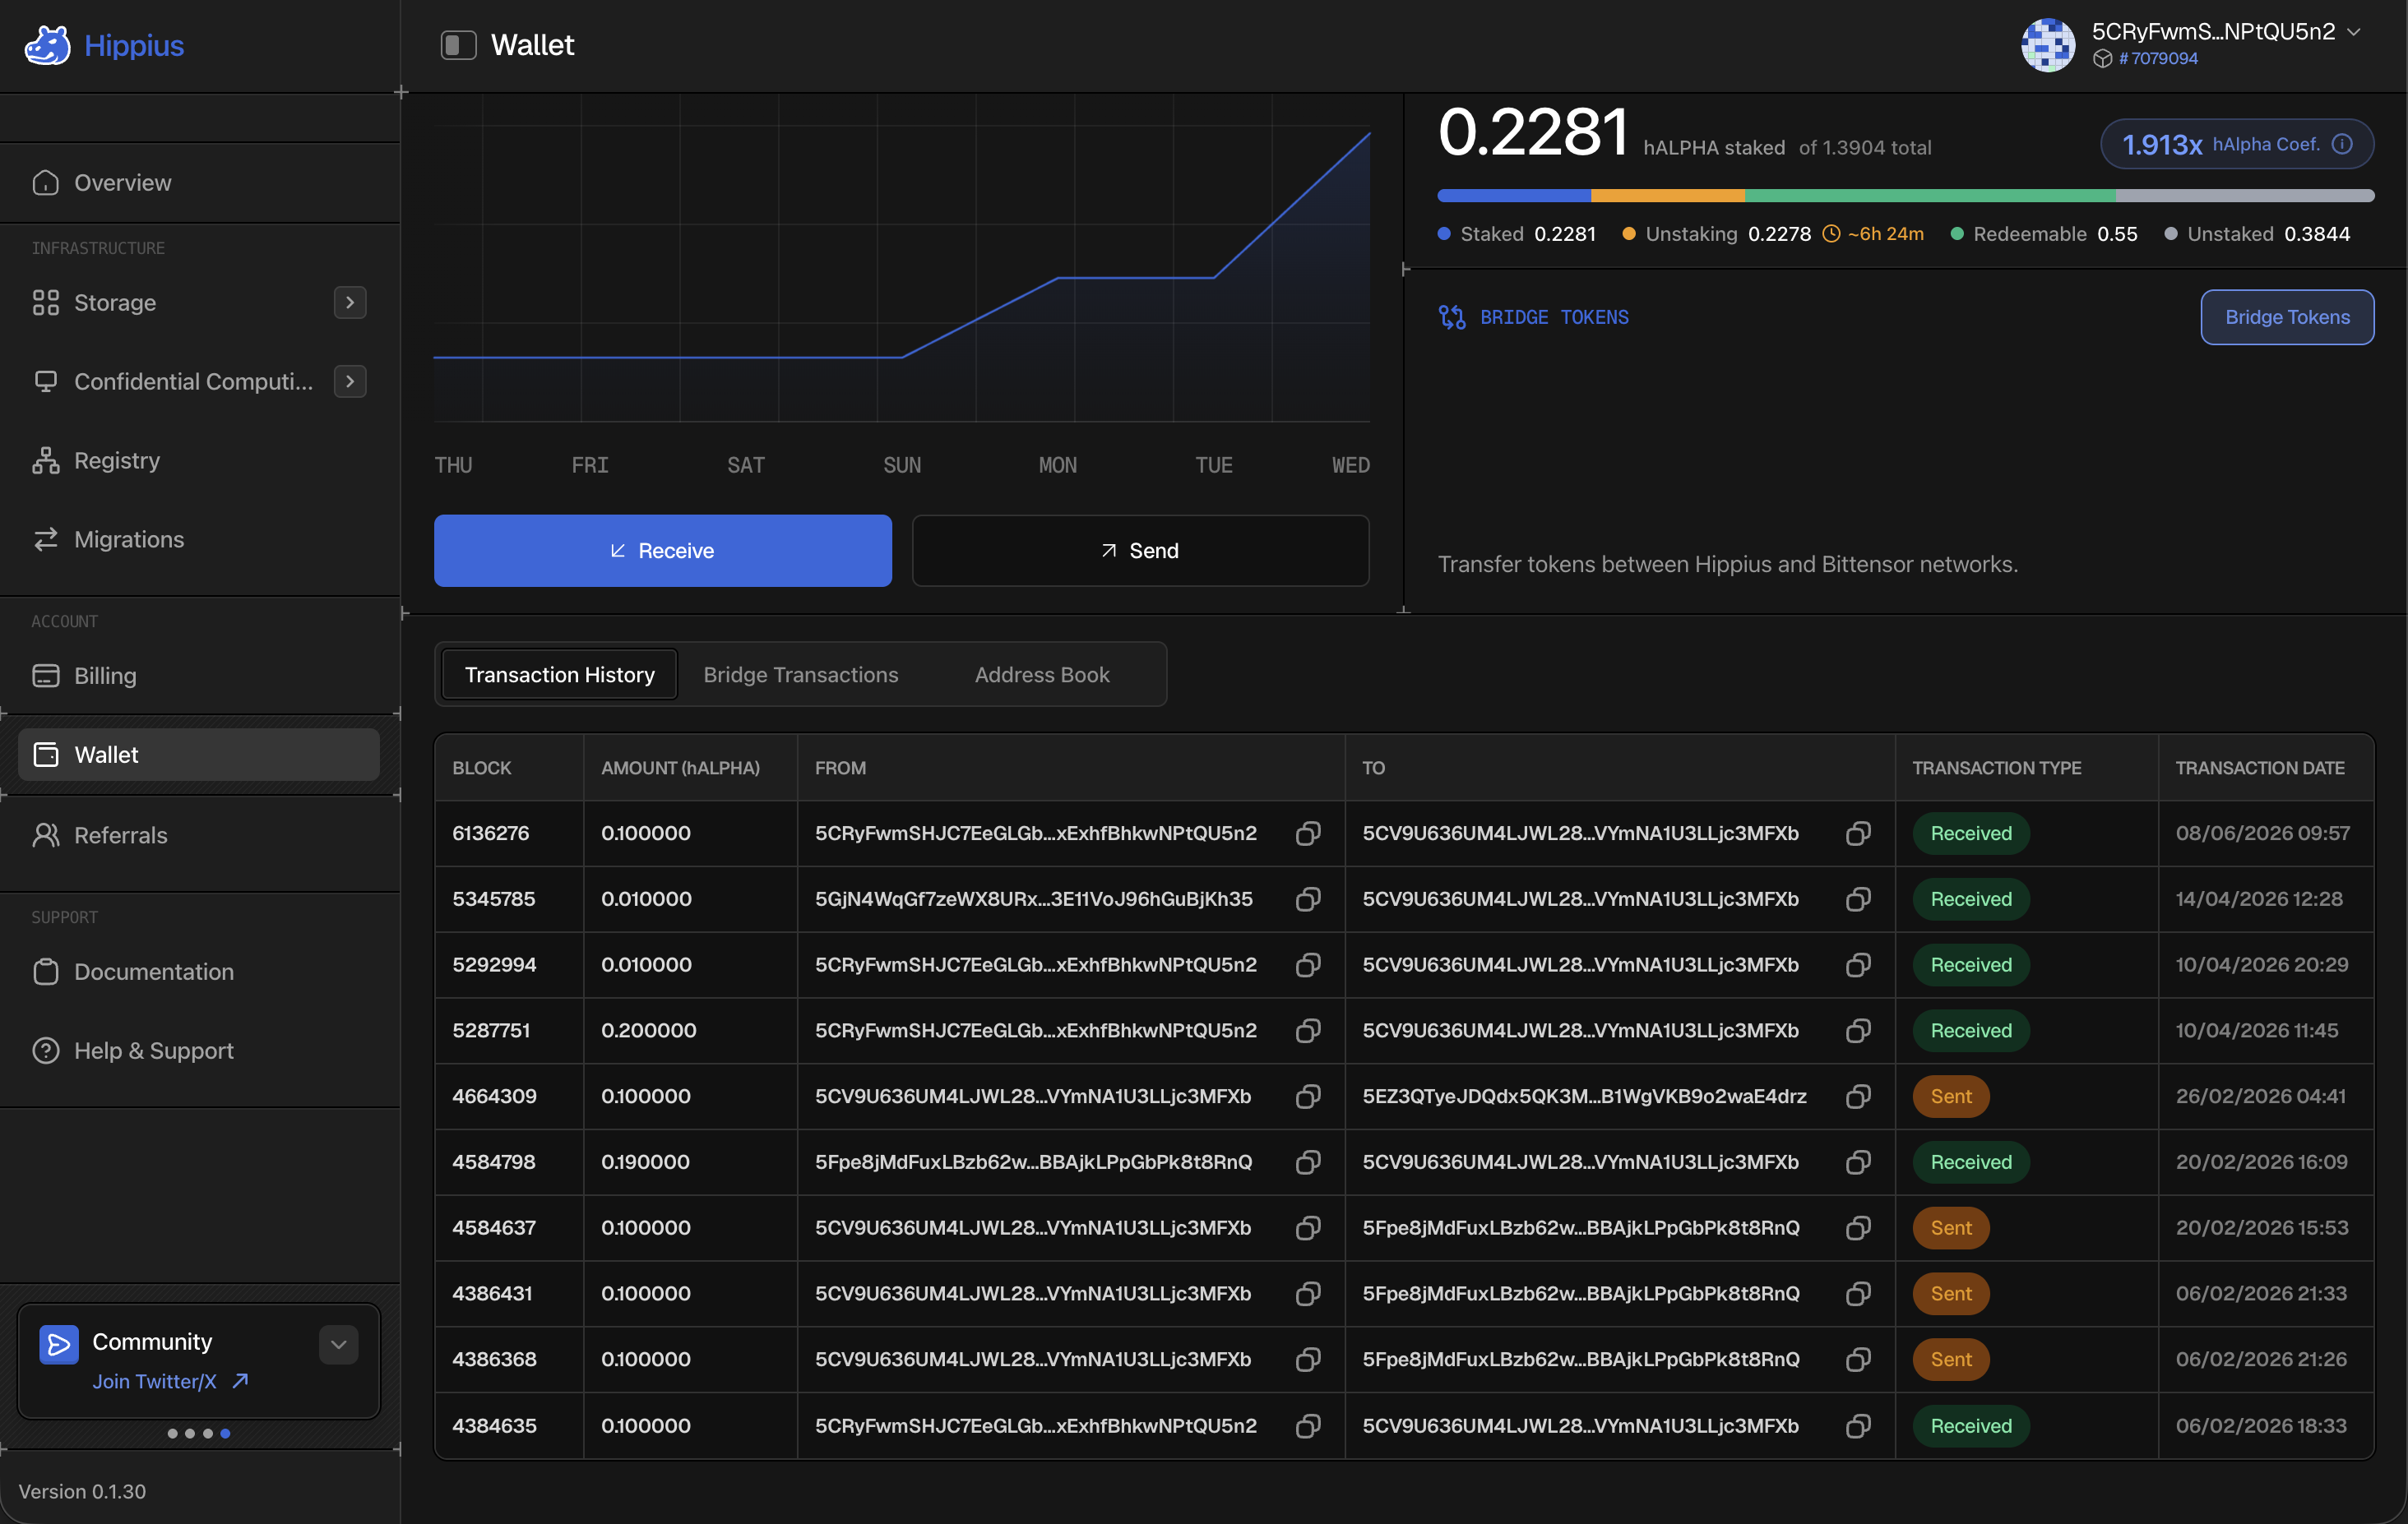The height and width of the screenshot is (1524, 2408).
Task: Click the green Redeemable bar segment
Action: click(x=1930, y=196)
